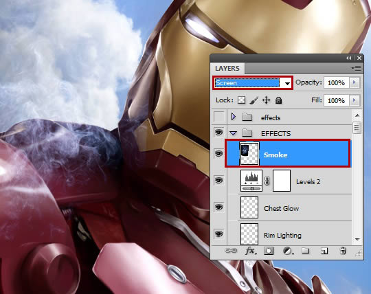Open the Fill slider arrow
371x294 pixels.
tap(355, 100)
